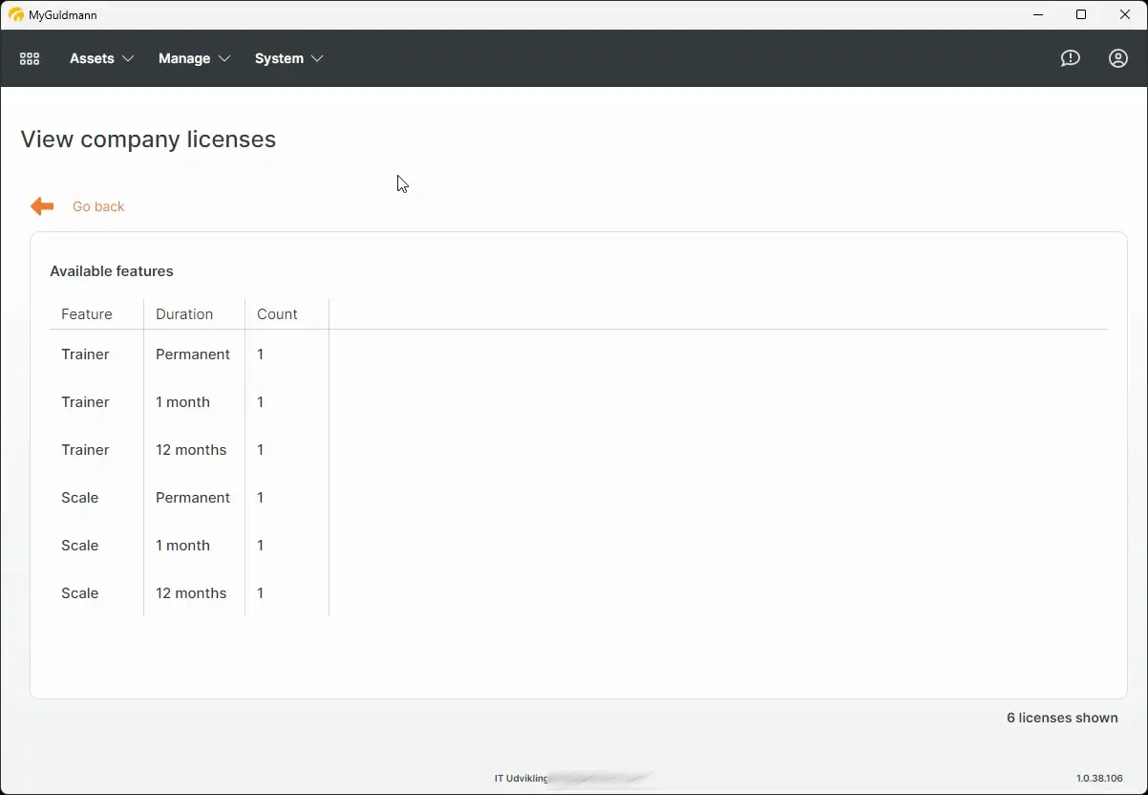
Task: Open the user profile icon
Action: pos(1117,58)
